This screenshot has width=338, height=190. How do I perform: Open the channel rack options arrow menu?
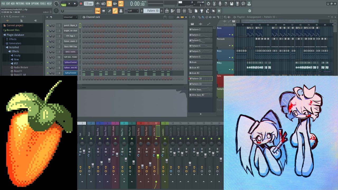(x=47, y=17)
